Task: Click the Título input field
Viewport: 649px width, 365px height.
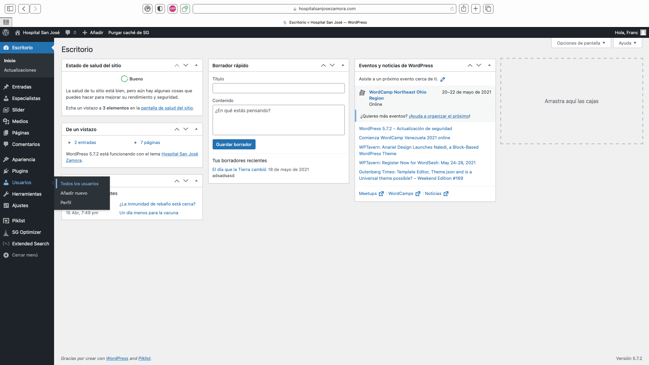Action: (x=279, y=88)
